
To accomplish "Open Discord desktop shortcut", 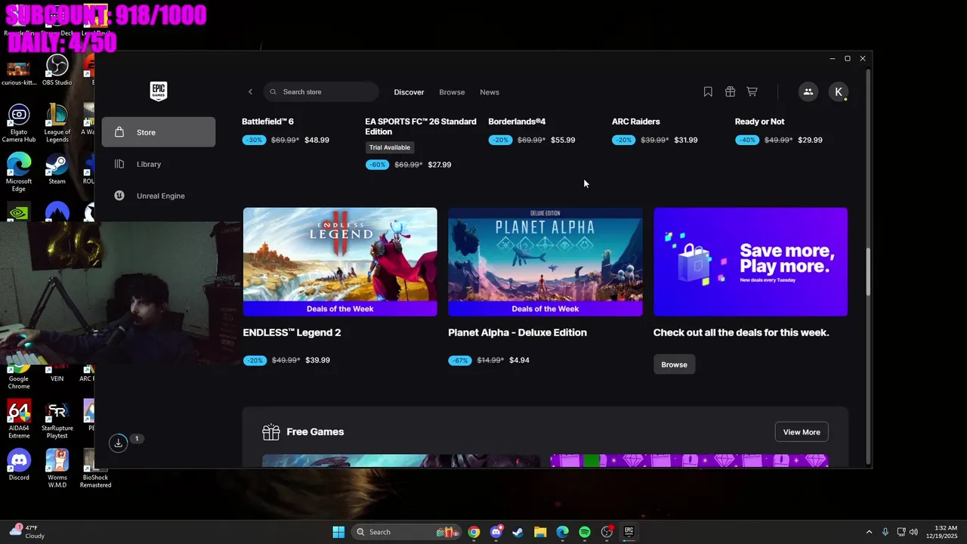I will coord(19,465).
